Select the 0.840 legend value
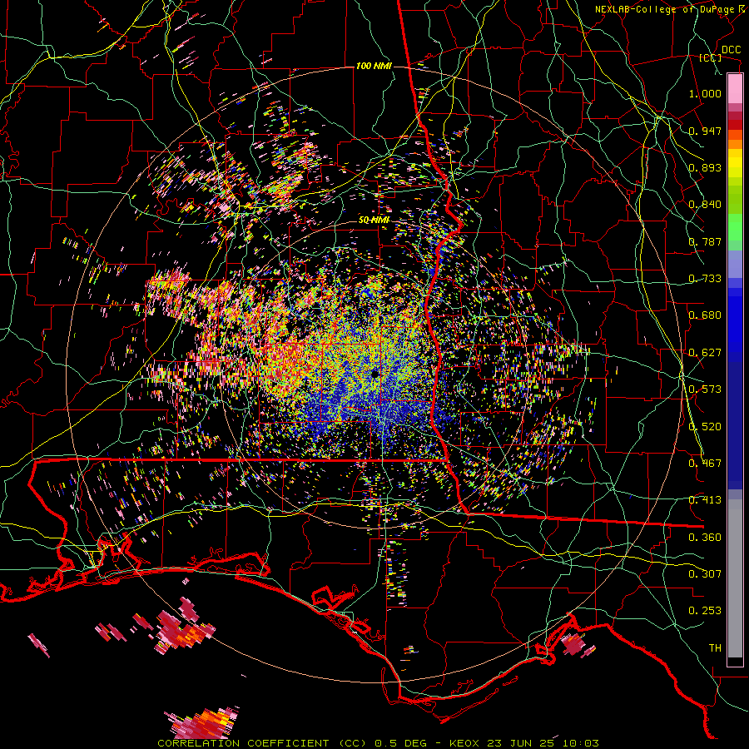 pos(705,205)
